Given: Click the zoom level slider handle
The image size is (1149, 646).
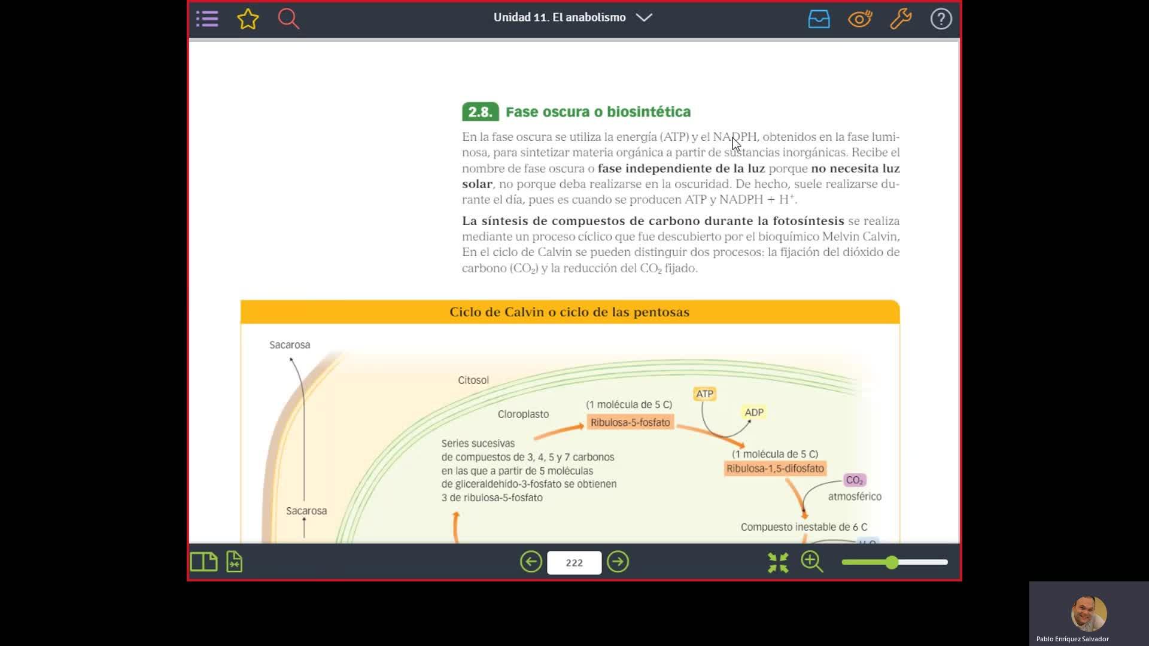Looking at the screenshot, I should pyautogui.click(x=892, y=562).
